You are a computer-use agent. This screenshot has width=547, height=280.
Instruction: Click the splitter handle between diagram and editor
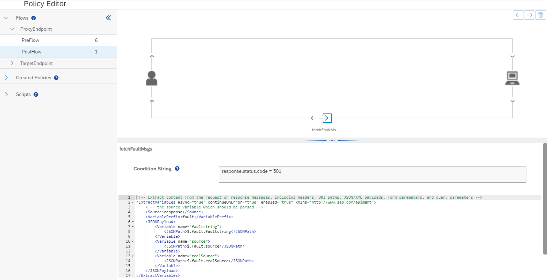(x=332, y=140)
